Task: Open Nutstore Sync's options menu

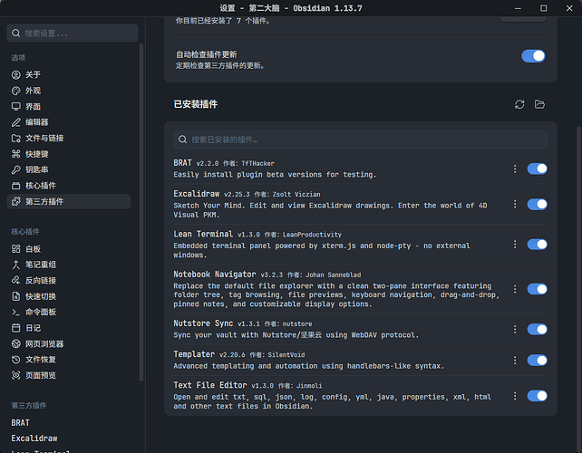Action: coord(515,329)
